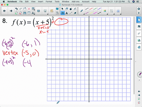Open the File menu
The image size is (142, 107).
21,1
